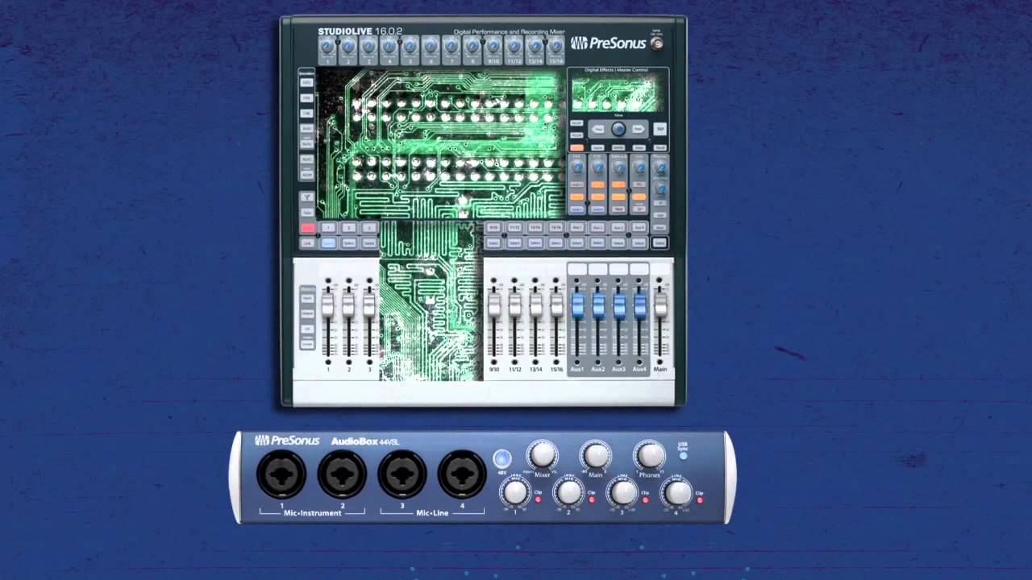Click the Digital Effects display screen on the mixer
The width and height of the screenshot is (1032, 580).
tap(618, 95)
